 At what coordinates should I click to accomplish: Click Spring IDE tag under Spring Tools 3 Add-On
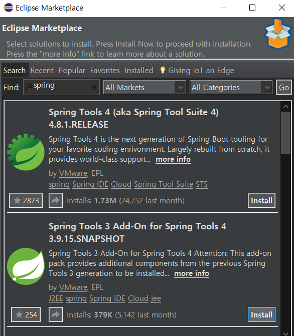point(107,298)
